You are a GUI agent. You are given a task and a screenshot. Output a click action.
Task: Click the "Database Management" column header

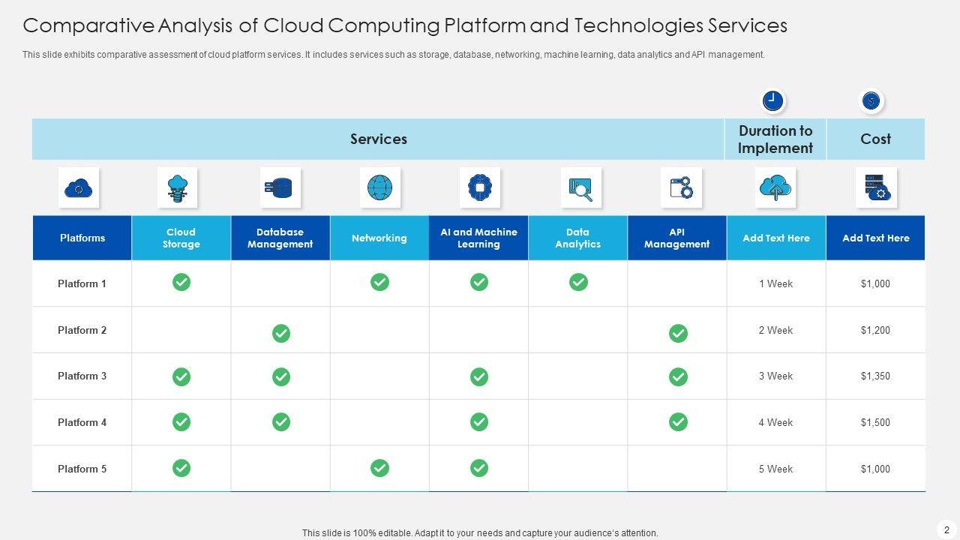[280, 238]
